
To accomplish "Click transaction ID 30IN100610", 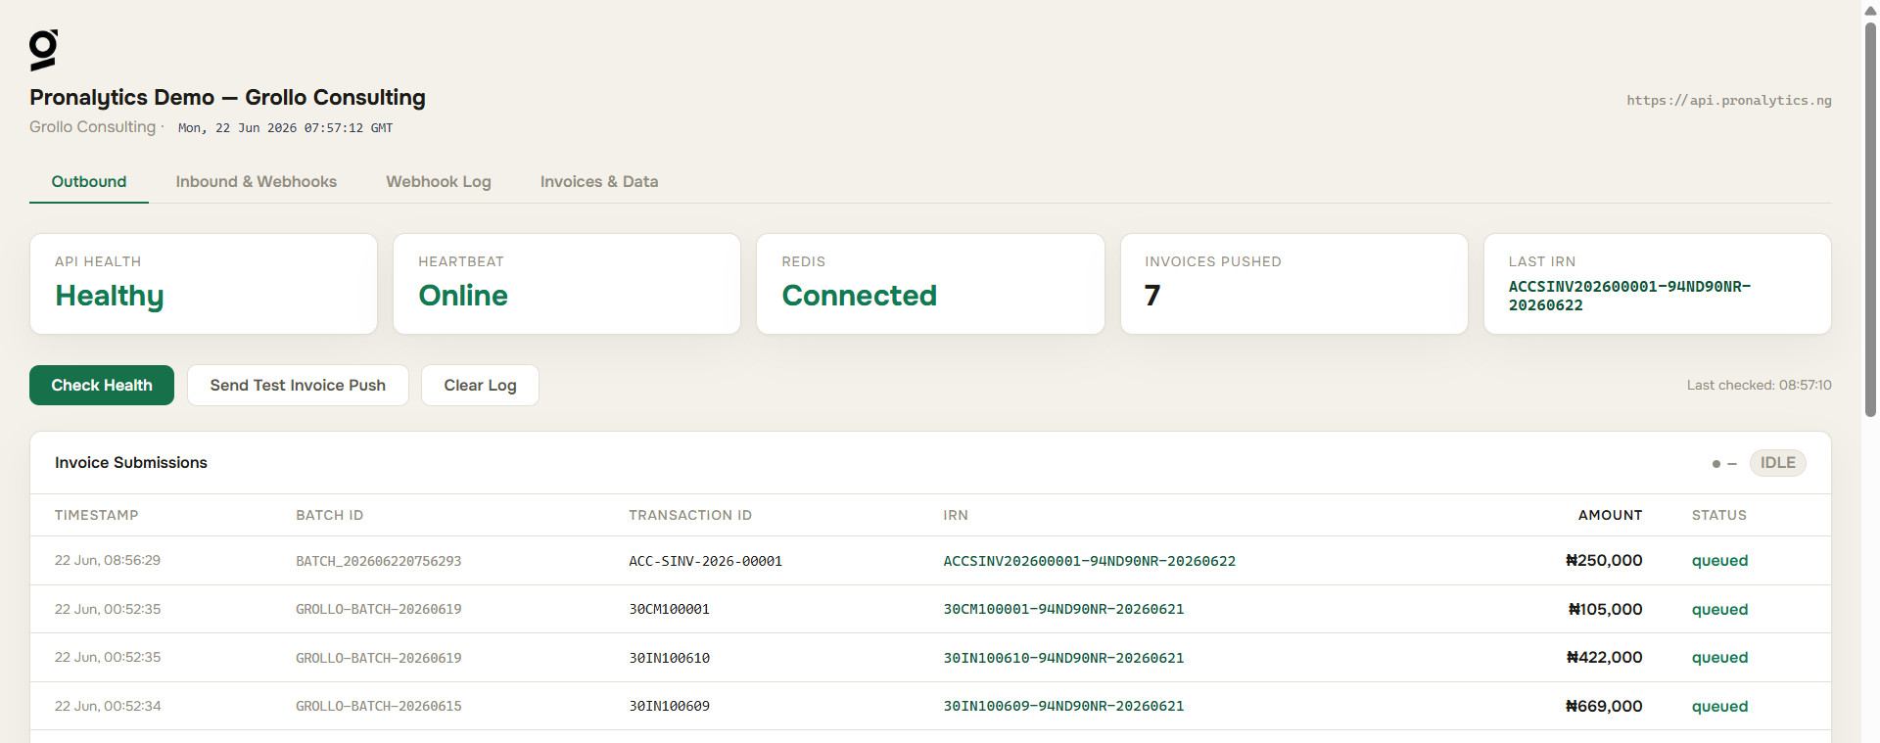I will tap(670, 658).
